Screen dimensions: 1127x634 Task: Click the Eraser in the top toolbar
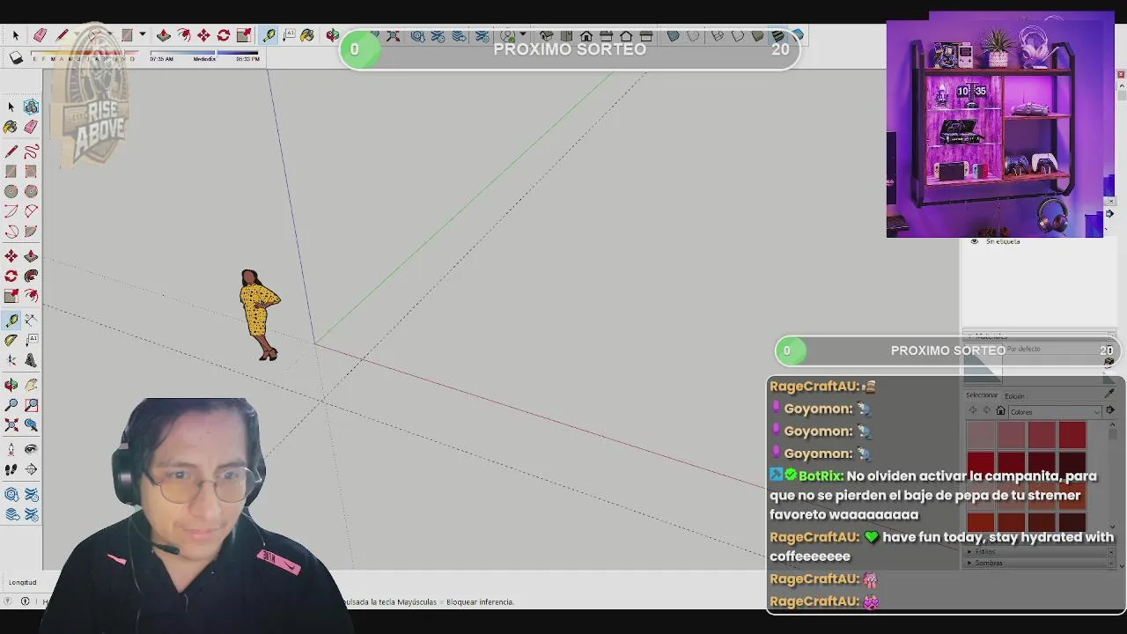40,35
